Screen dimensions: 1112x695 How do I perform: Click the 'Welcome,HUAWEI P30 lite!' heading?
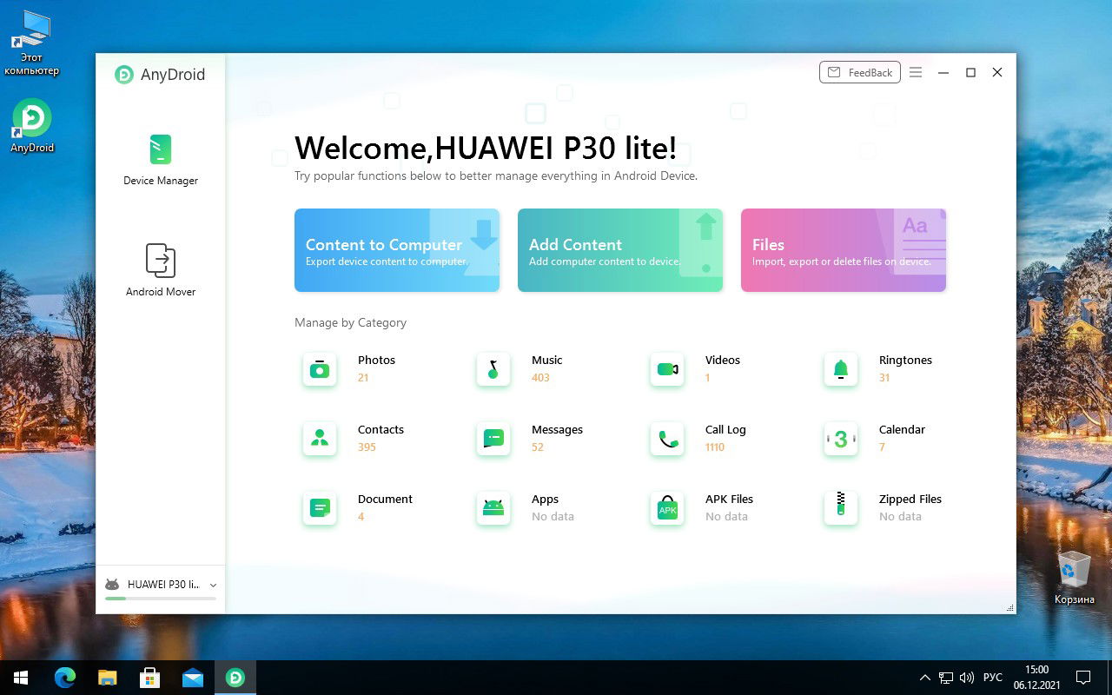(x=485, y=148)
